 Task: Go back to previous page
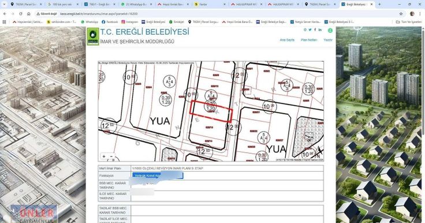5,13
